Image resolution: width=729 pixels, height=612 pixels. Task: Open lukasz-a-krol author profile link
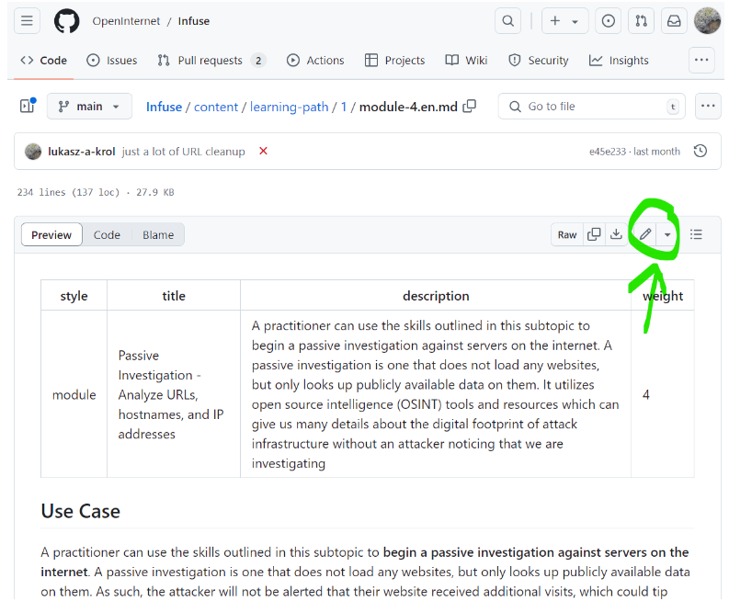(x=82, y=152)
